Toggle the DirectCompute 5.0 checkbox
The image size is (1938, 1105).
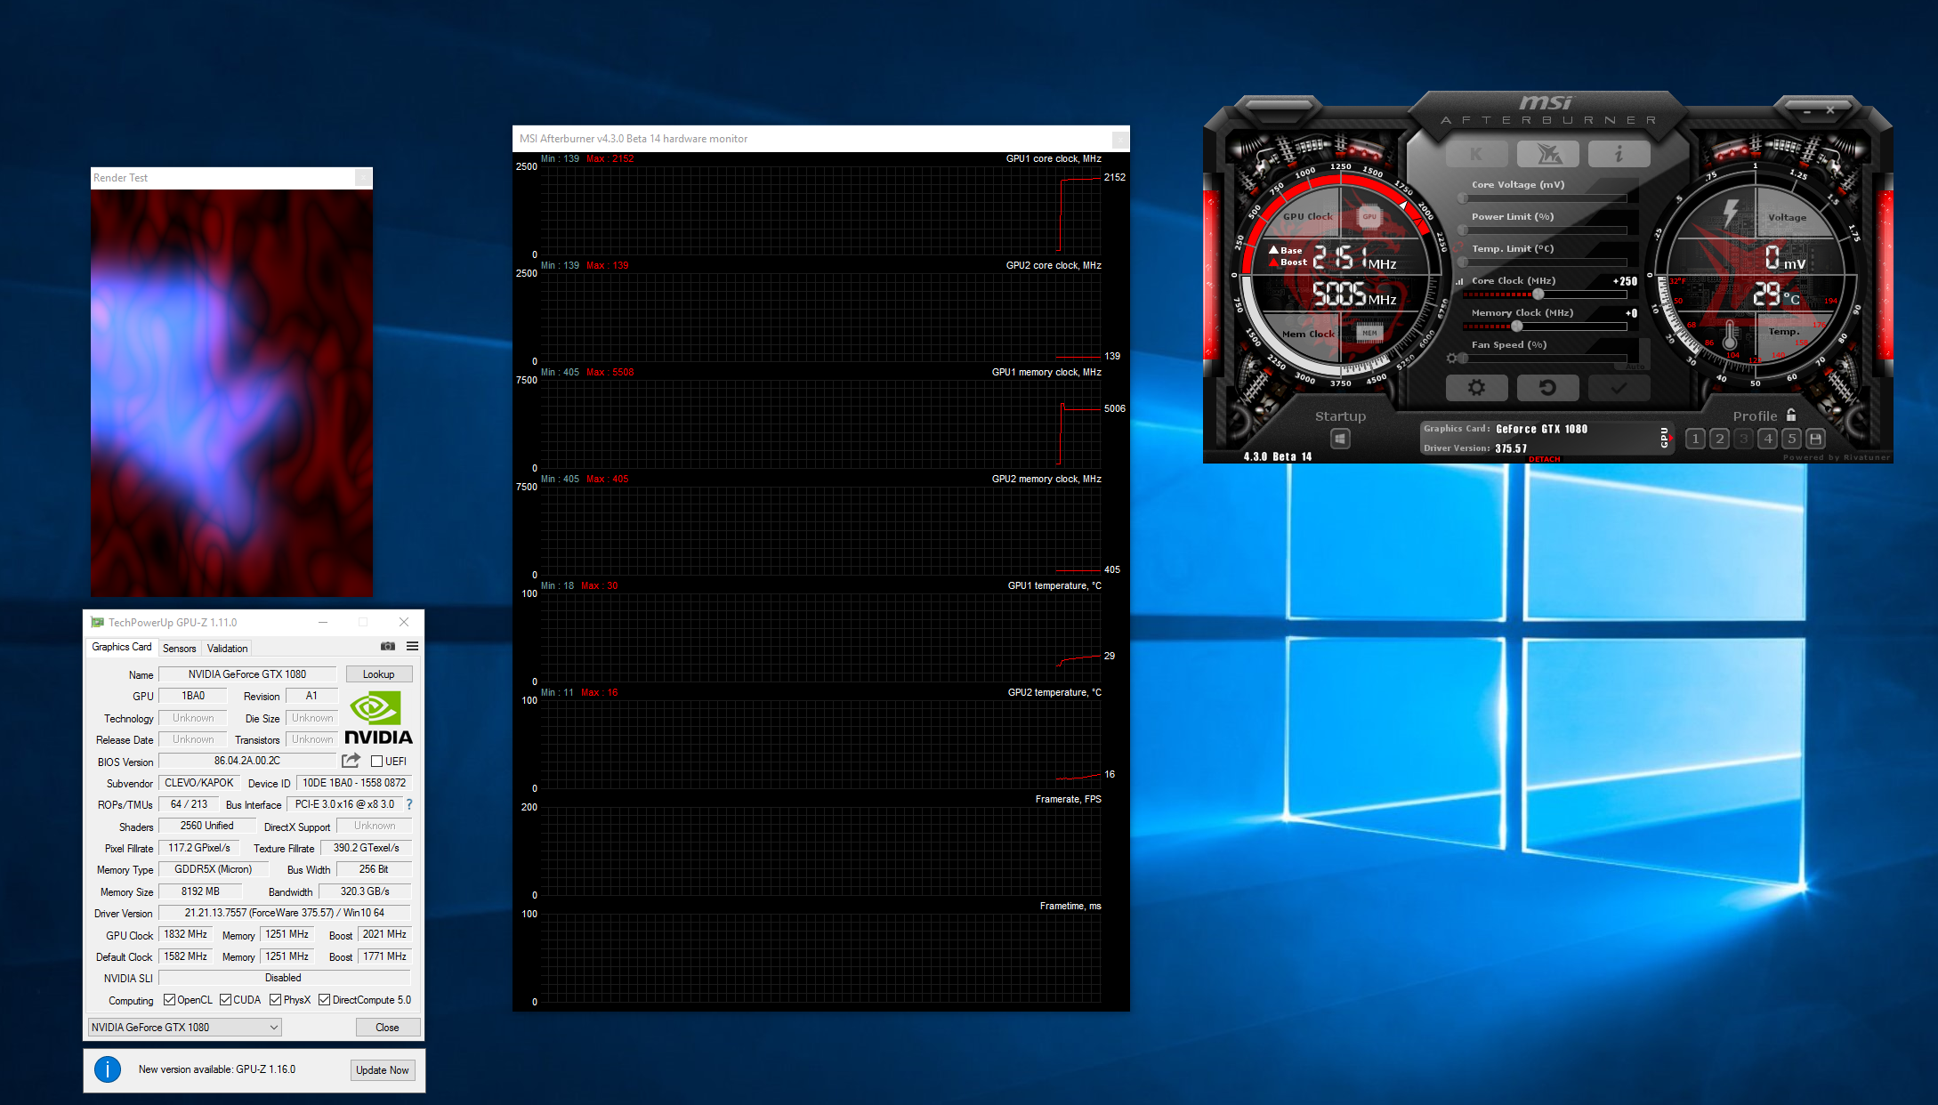[x=324, y=1000]
